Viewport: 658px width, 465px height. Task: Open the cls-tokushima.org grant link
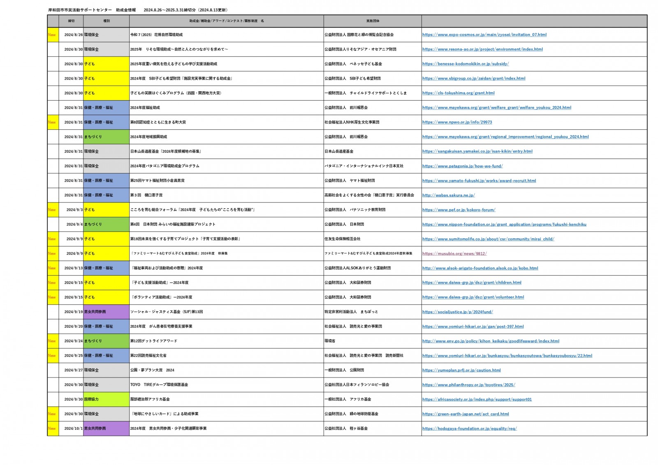[458, 93]
